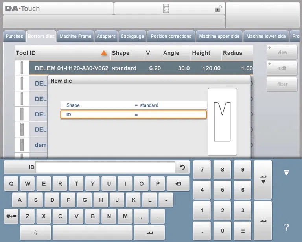Click the ID text field on keyboard panel
This screenshot has width=302, height=242.
click(105, 167)
